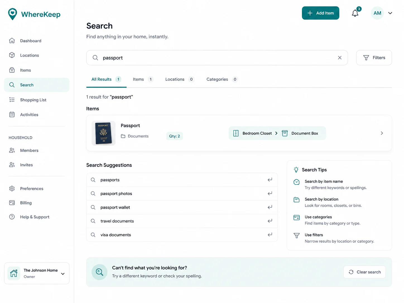
Task: Click the return arrow on passport wallet row
Action: (270, 207)
